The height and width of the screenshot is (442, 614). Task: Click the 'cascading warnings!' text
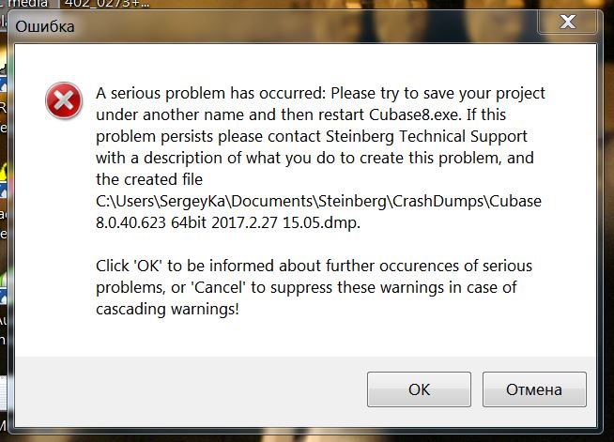coord(167,307)
